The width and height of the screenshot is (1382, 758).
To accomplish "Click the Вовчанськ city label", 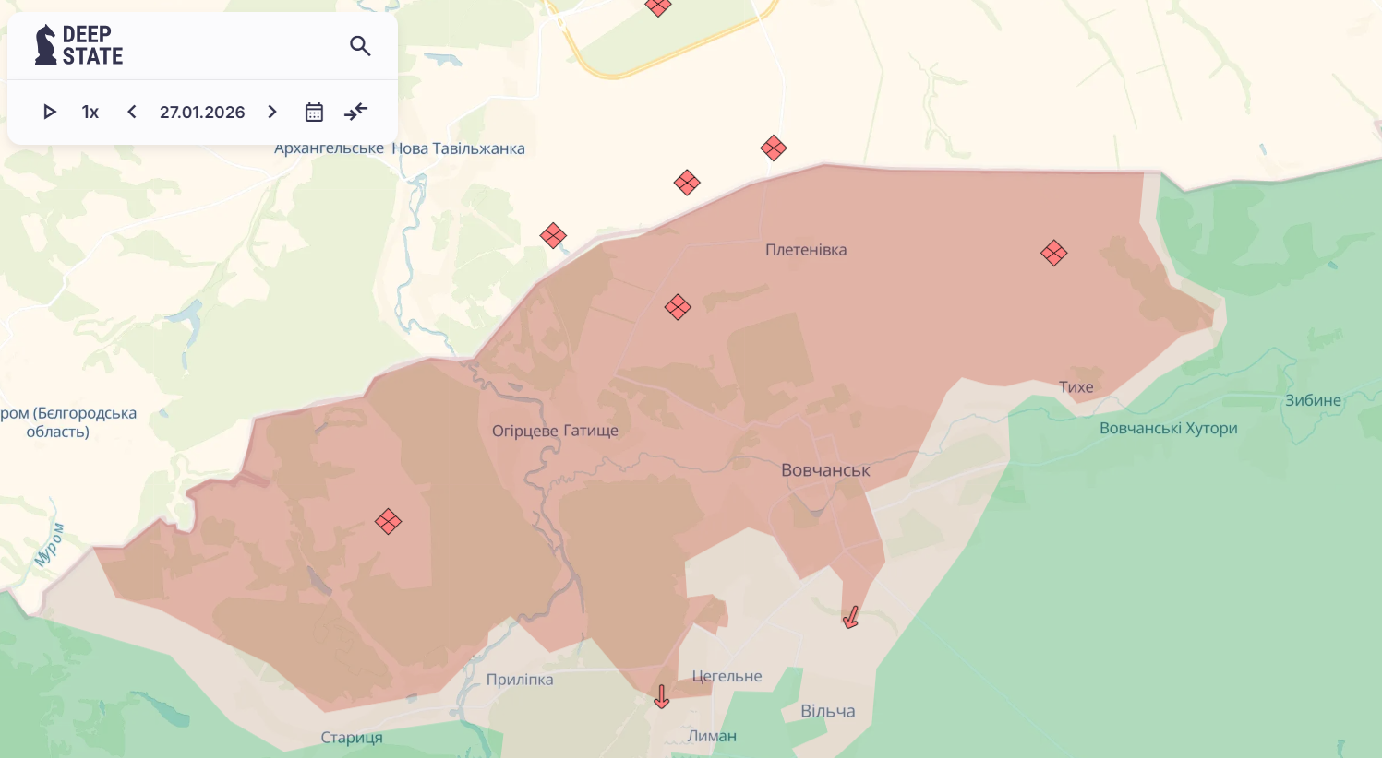I will (825, 470).
